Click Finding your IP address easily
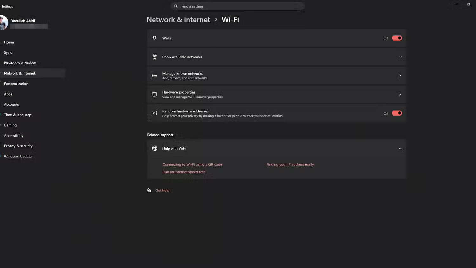 click(x=290, y=164)
